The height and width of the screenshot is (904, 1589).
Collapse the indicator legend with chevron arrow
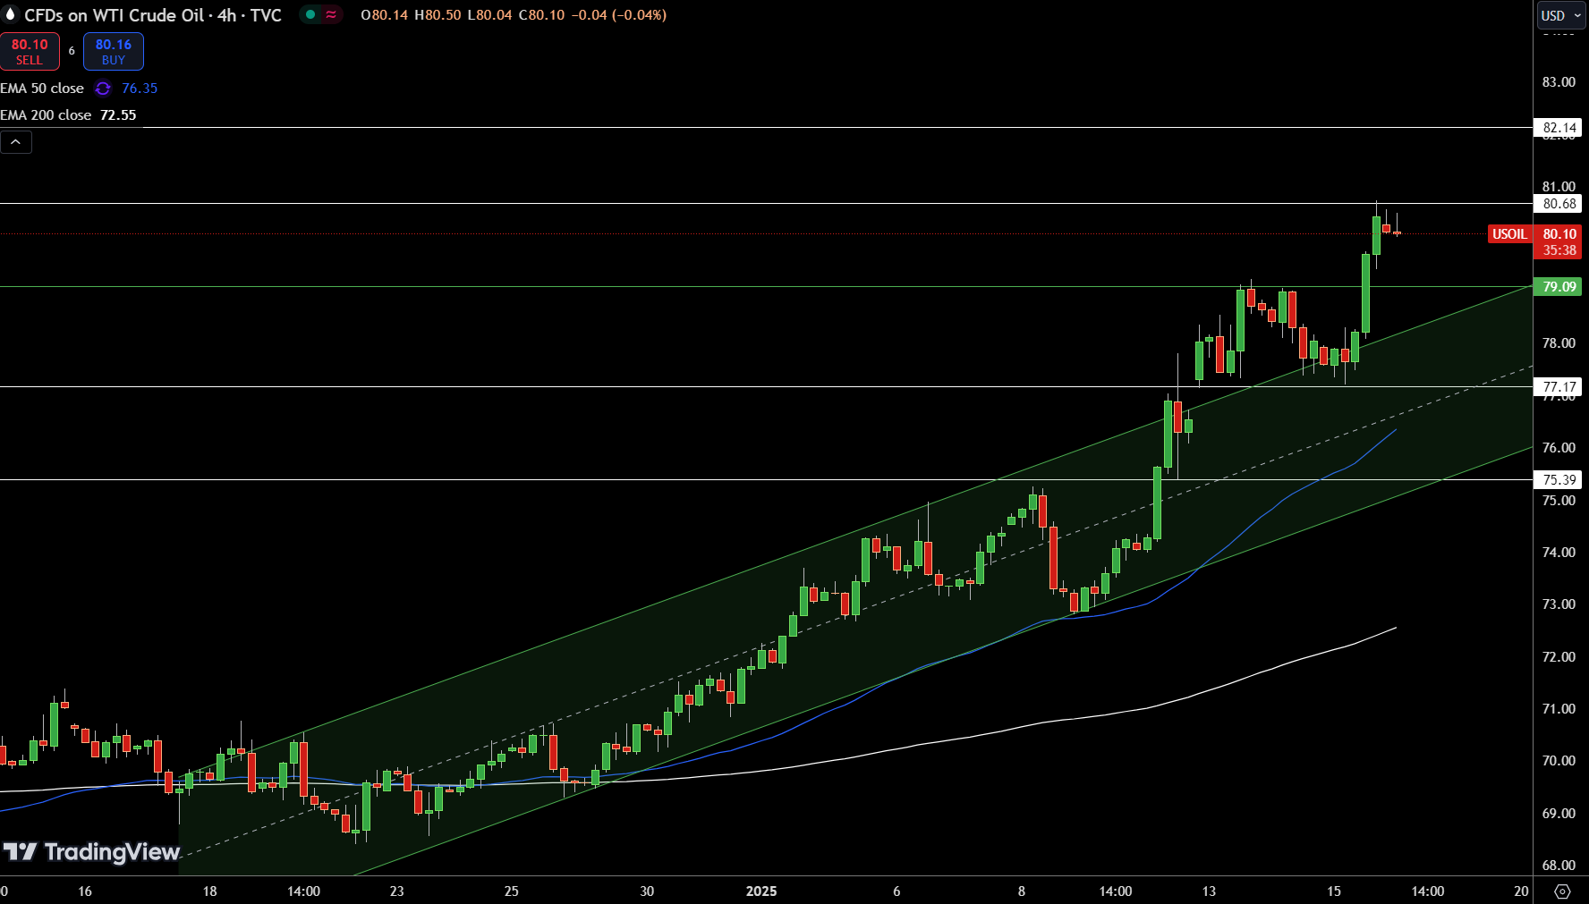16,142
